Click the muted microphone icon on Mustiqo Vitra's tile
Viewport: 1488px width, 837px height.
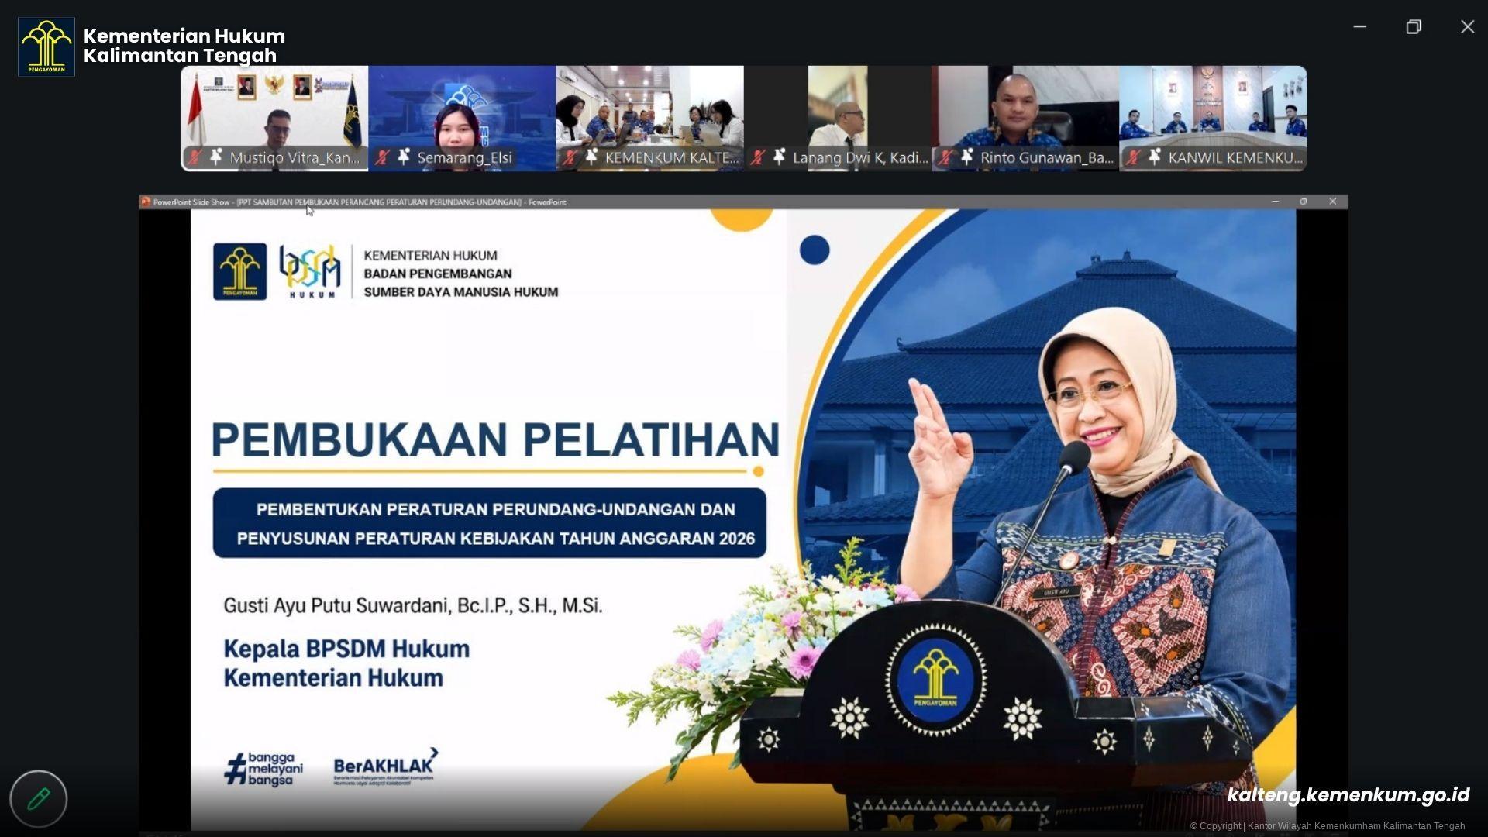point(195,157)
